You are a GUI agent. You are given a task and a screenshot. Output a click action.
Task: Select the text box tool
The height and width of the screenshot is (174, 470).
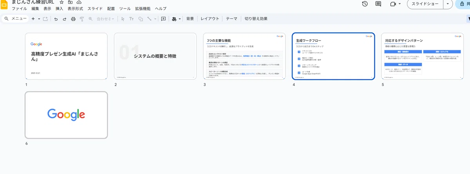pos(132,19)
